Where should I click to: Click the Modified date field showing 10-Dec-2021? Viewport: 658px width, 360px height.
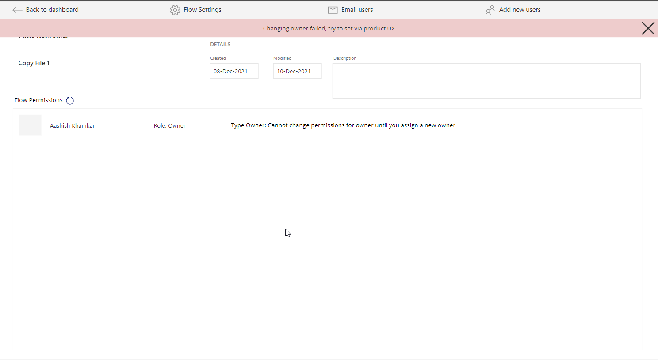(297, 71)
